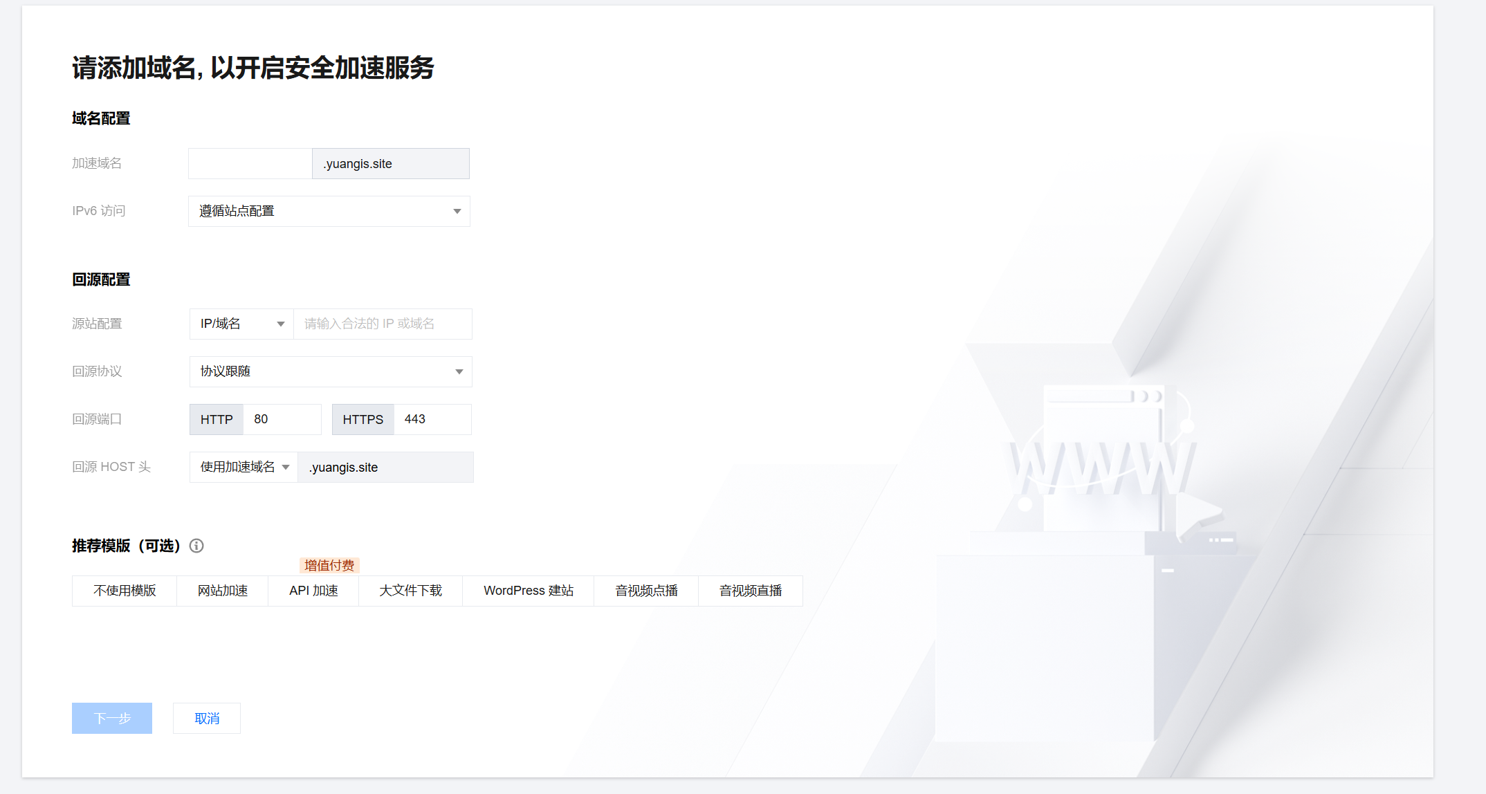This screenshot has width=1486, height=794.
Task: Select the 网站加速 template option
Action: click(x=222, y=591)
